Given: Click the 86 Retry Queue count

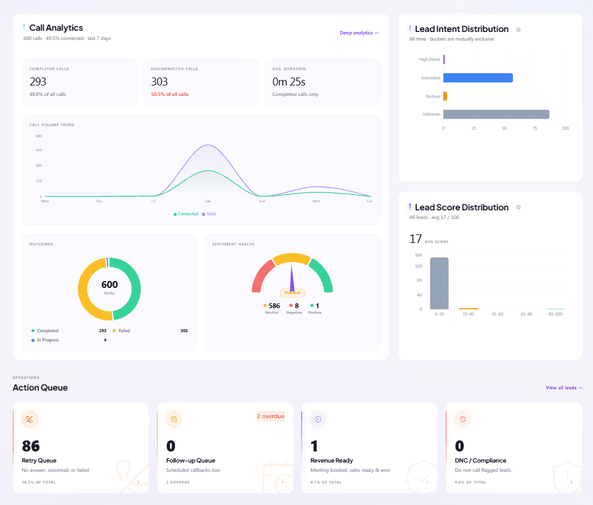Looking at the screenshot, I should 31,446.
